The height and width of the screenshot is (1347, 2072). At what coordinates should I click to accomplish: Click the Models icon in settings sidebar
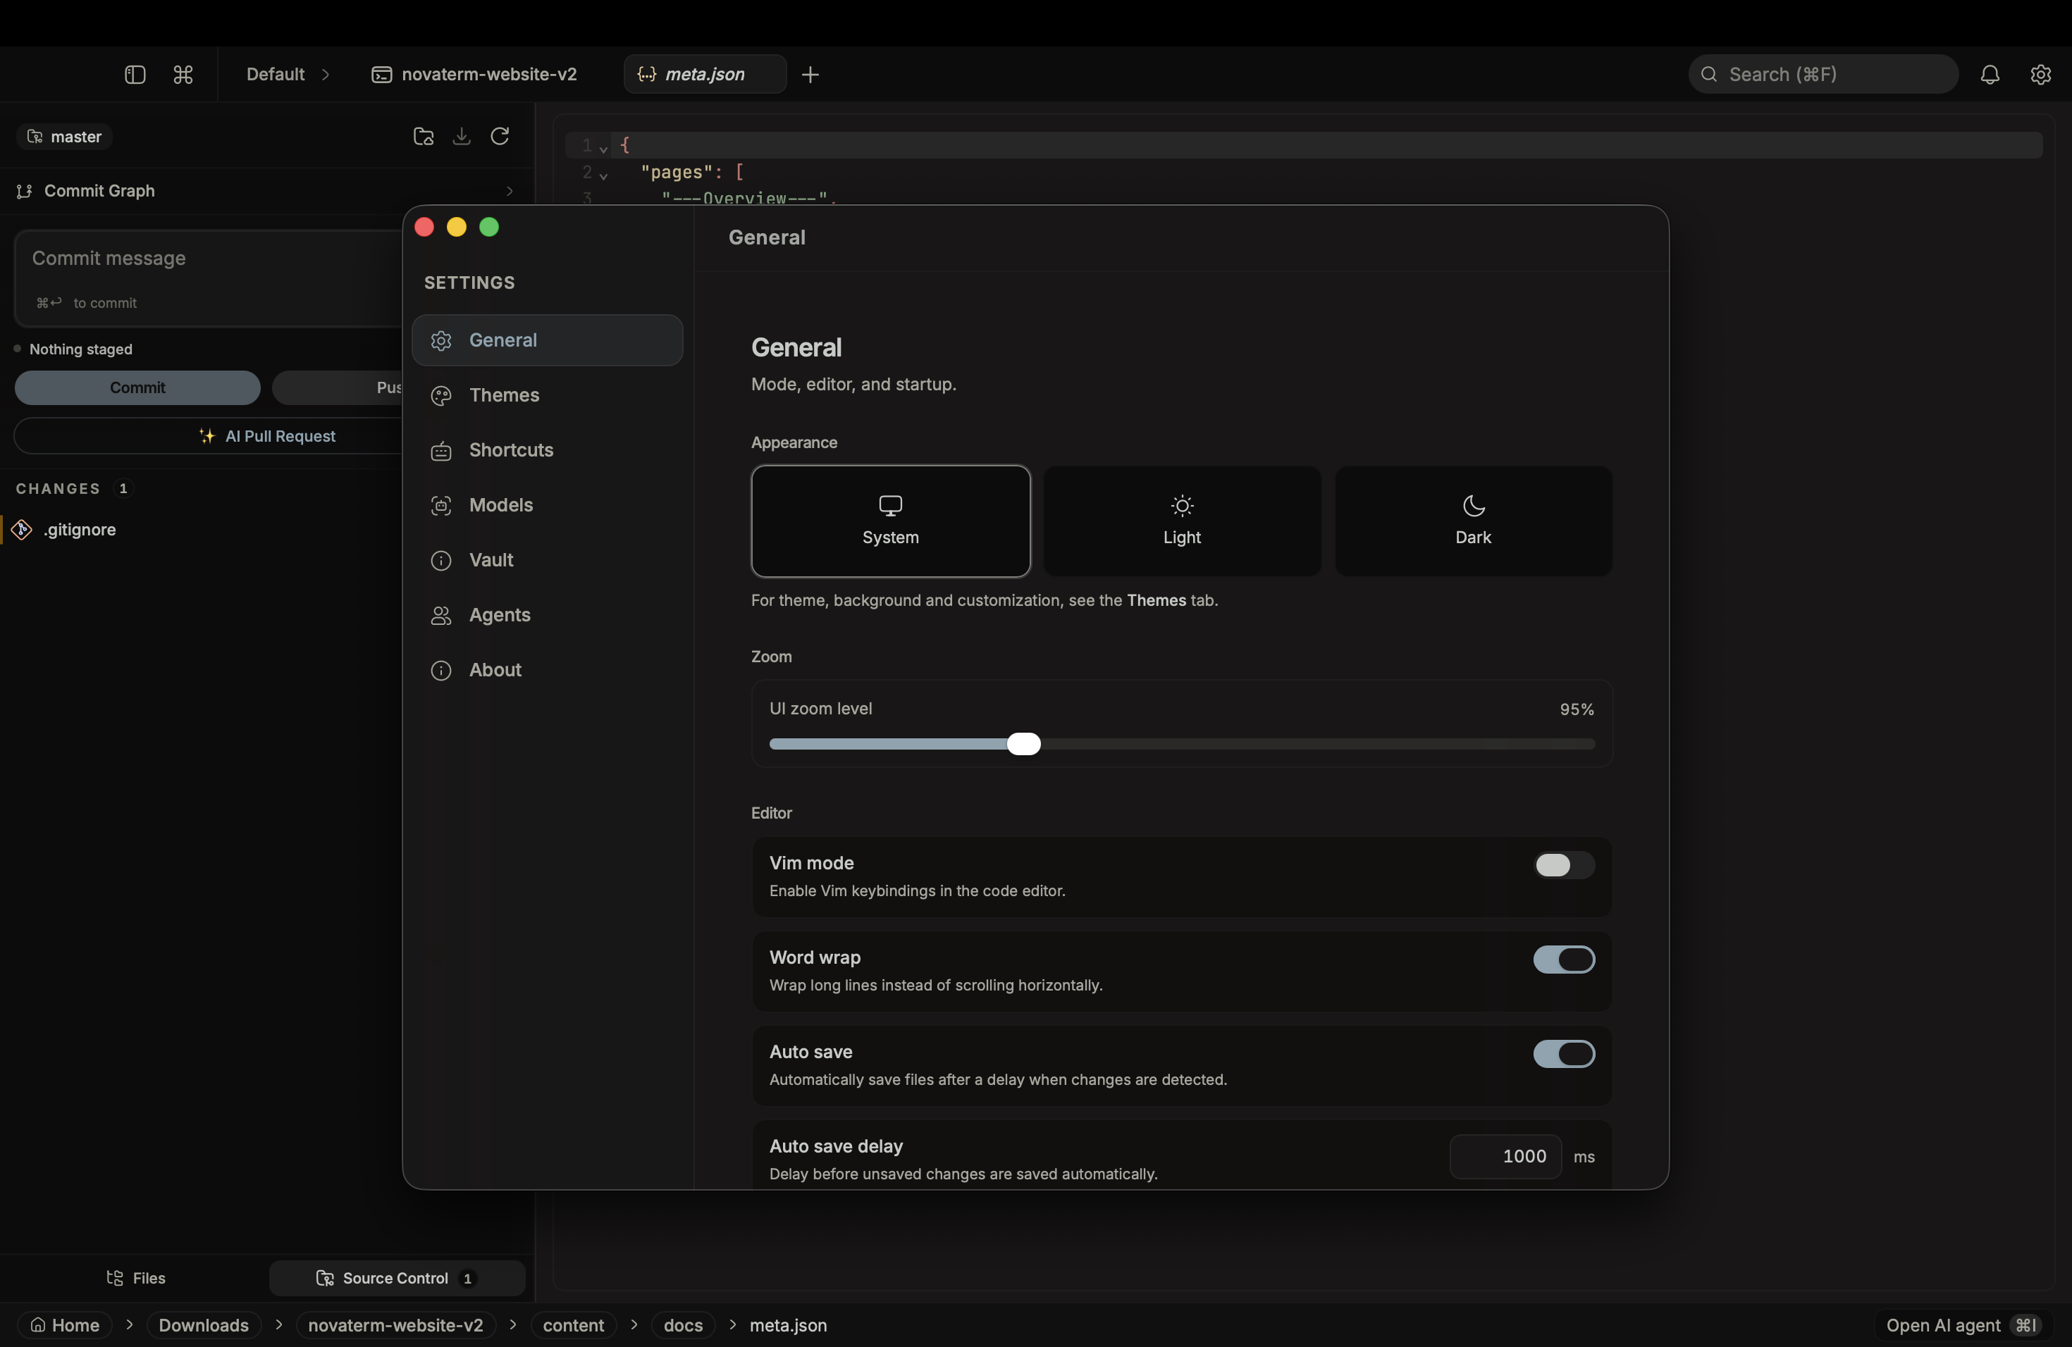(x=441, y=506)
